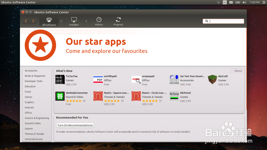This screenshot has width=267, height=150.
Task: Open the 7:00 PM clock menu
Action: 254,2
